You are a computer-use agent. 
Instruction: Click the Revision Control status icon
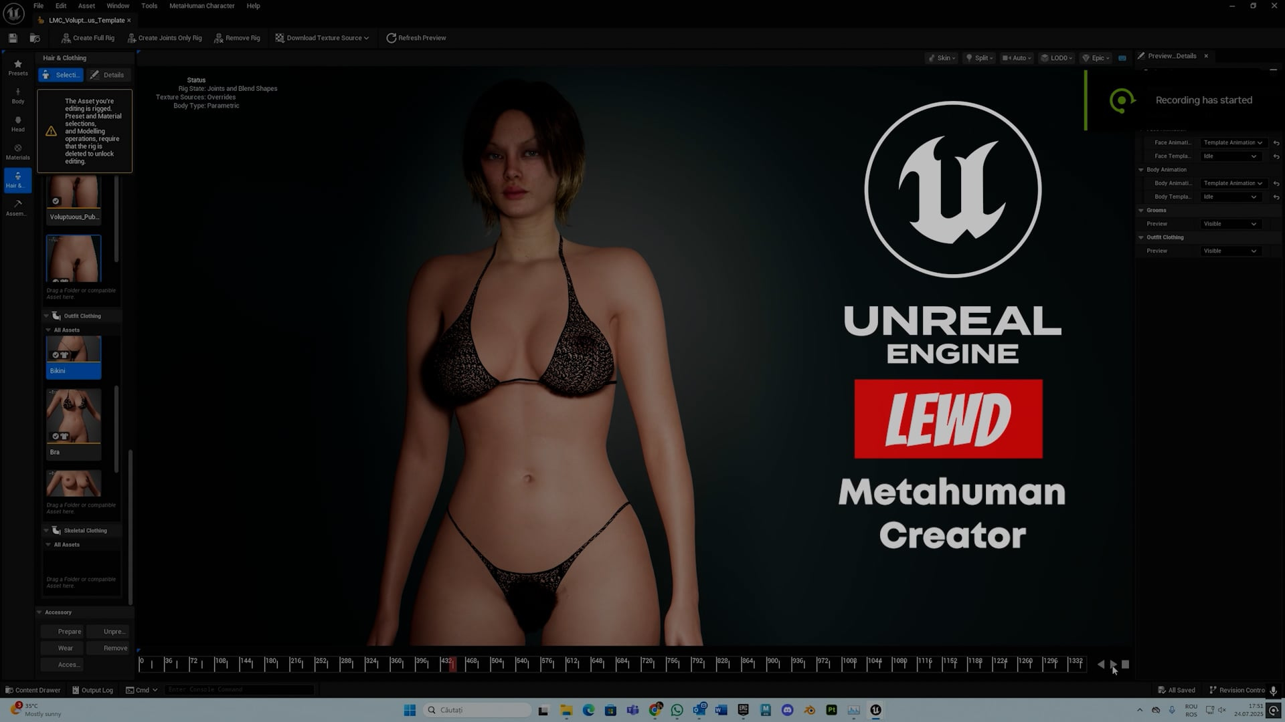pyautogui.click(x=1213, y=690)
